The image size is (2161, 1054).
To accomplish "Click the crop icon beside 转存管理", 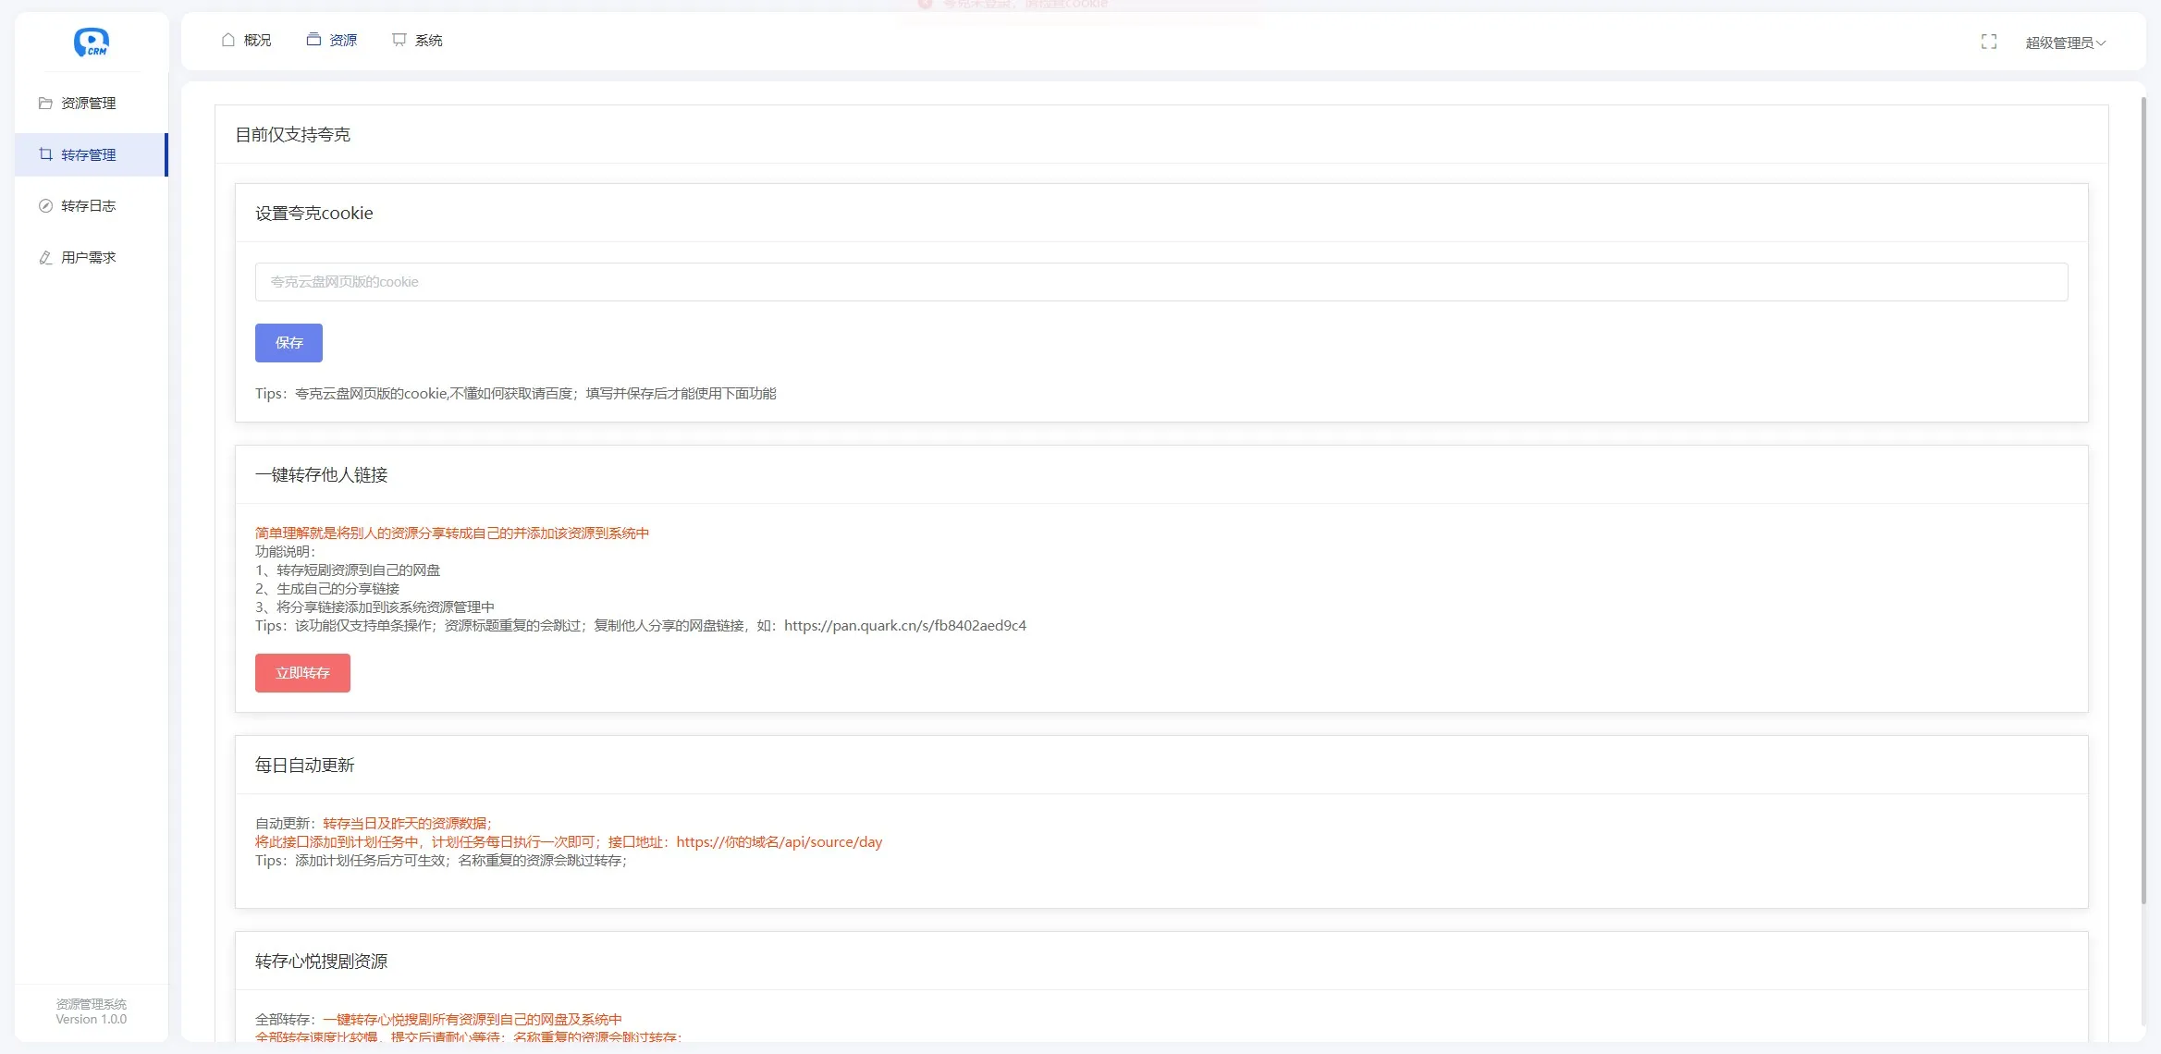I will [45, 154].
